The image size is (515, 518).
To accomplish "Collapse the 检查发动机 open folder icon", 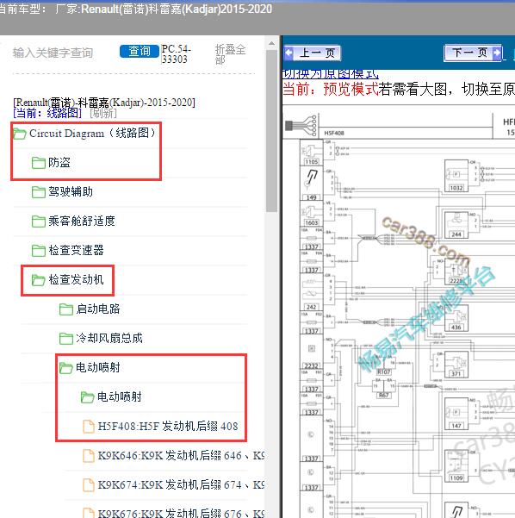I will click(39, 280).
